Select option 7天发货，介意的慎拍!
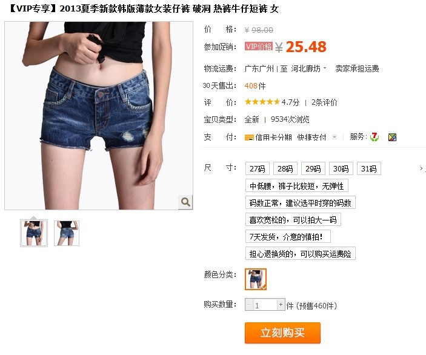The image size is (426, 355). click(288, 237)
